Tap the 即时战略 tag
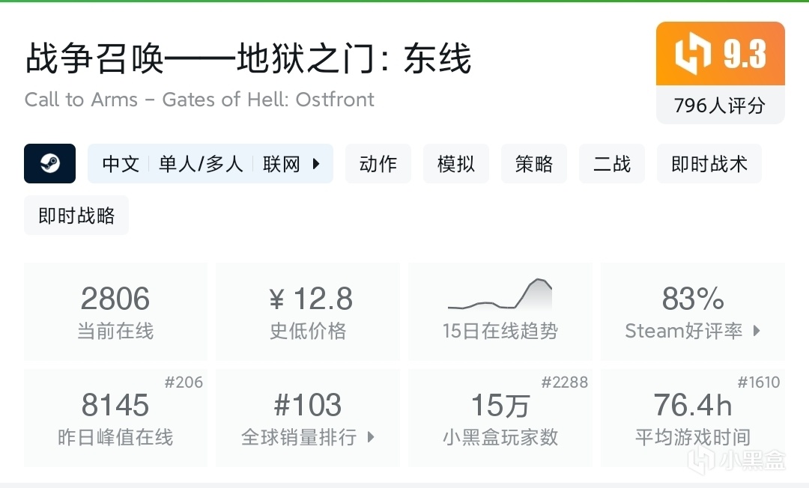The height and width of the screenshot is (488, 809). point(76,216)
